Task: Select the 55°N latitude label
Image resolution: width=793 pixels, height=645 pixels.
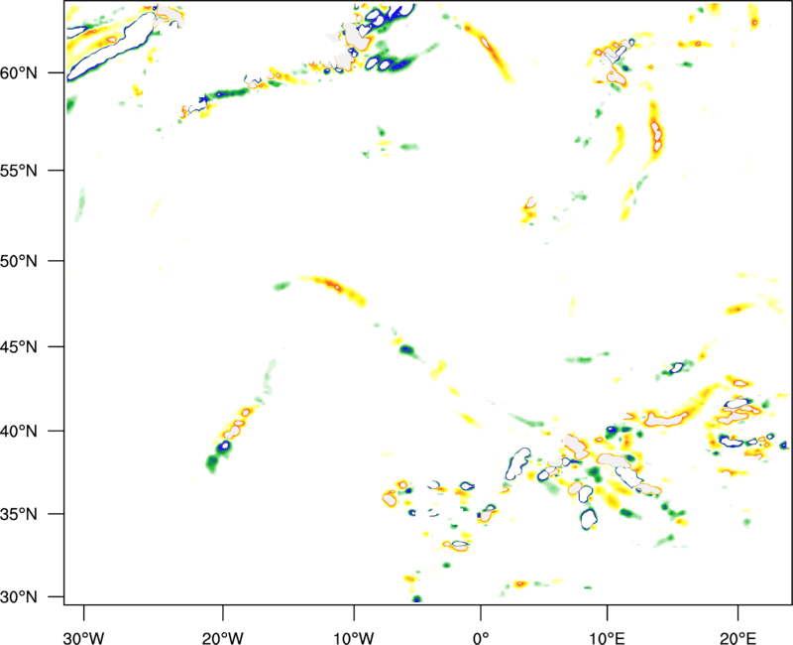Action: pyautogui.click(x=19, y=171)
